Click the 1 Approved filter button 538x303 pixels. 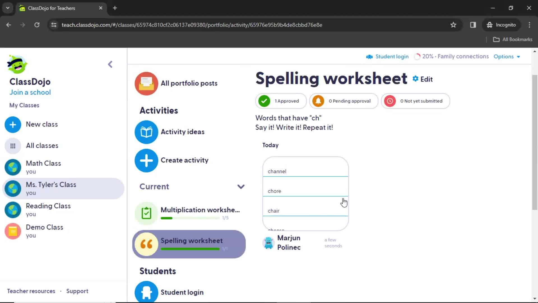(281, 101)
